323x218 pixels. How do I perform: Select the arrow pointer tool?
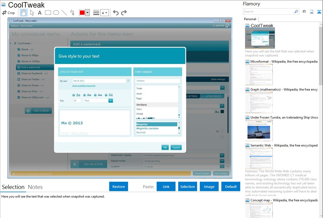coord(32,13)
